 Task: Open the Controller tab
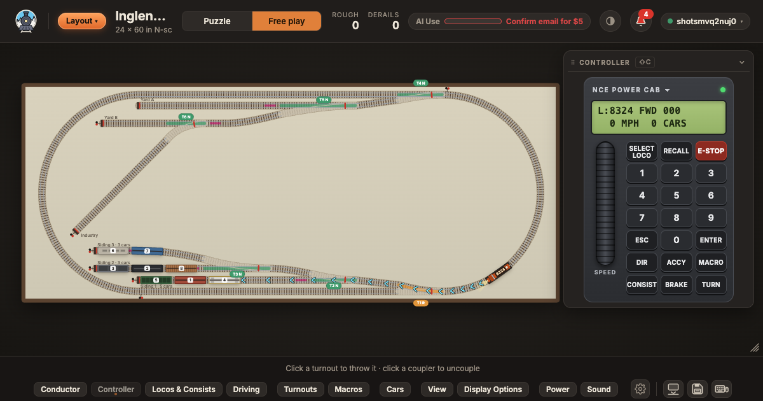point(116,390)
